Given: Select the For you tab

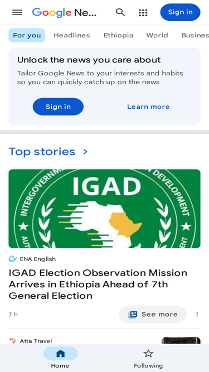Looking at the screenshot, I should click(27, 35).
